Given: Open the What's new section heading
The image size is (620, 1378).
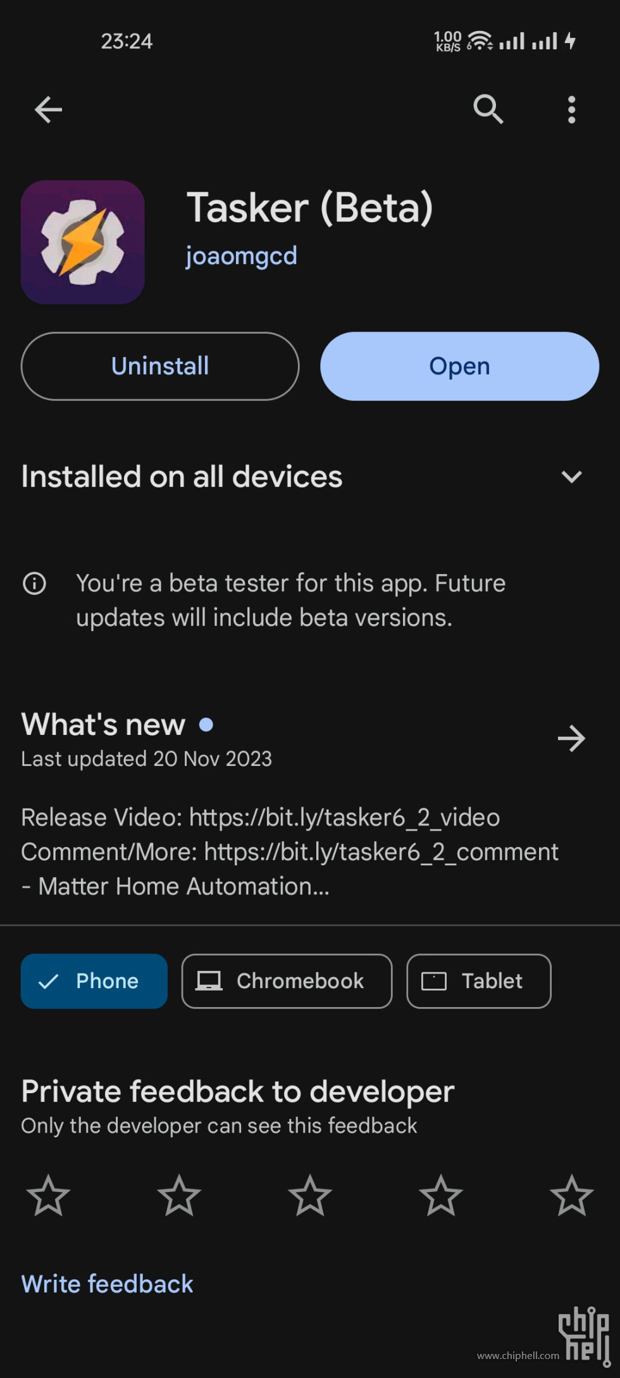Looking at the screenshot, I should [103, 724].
